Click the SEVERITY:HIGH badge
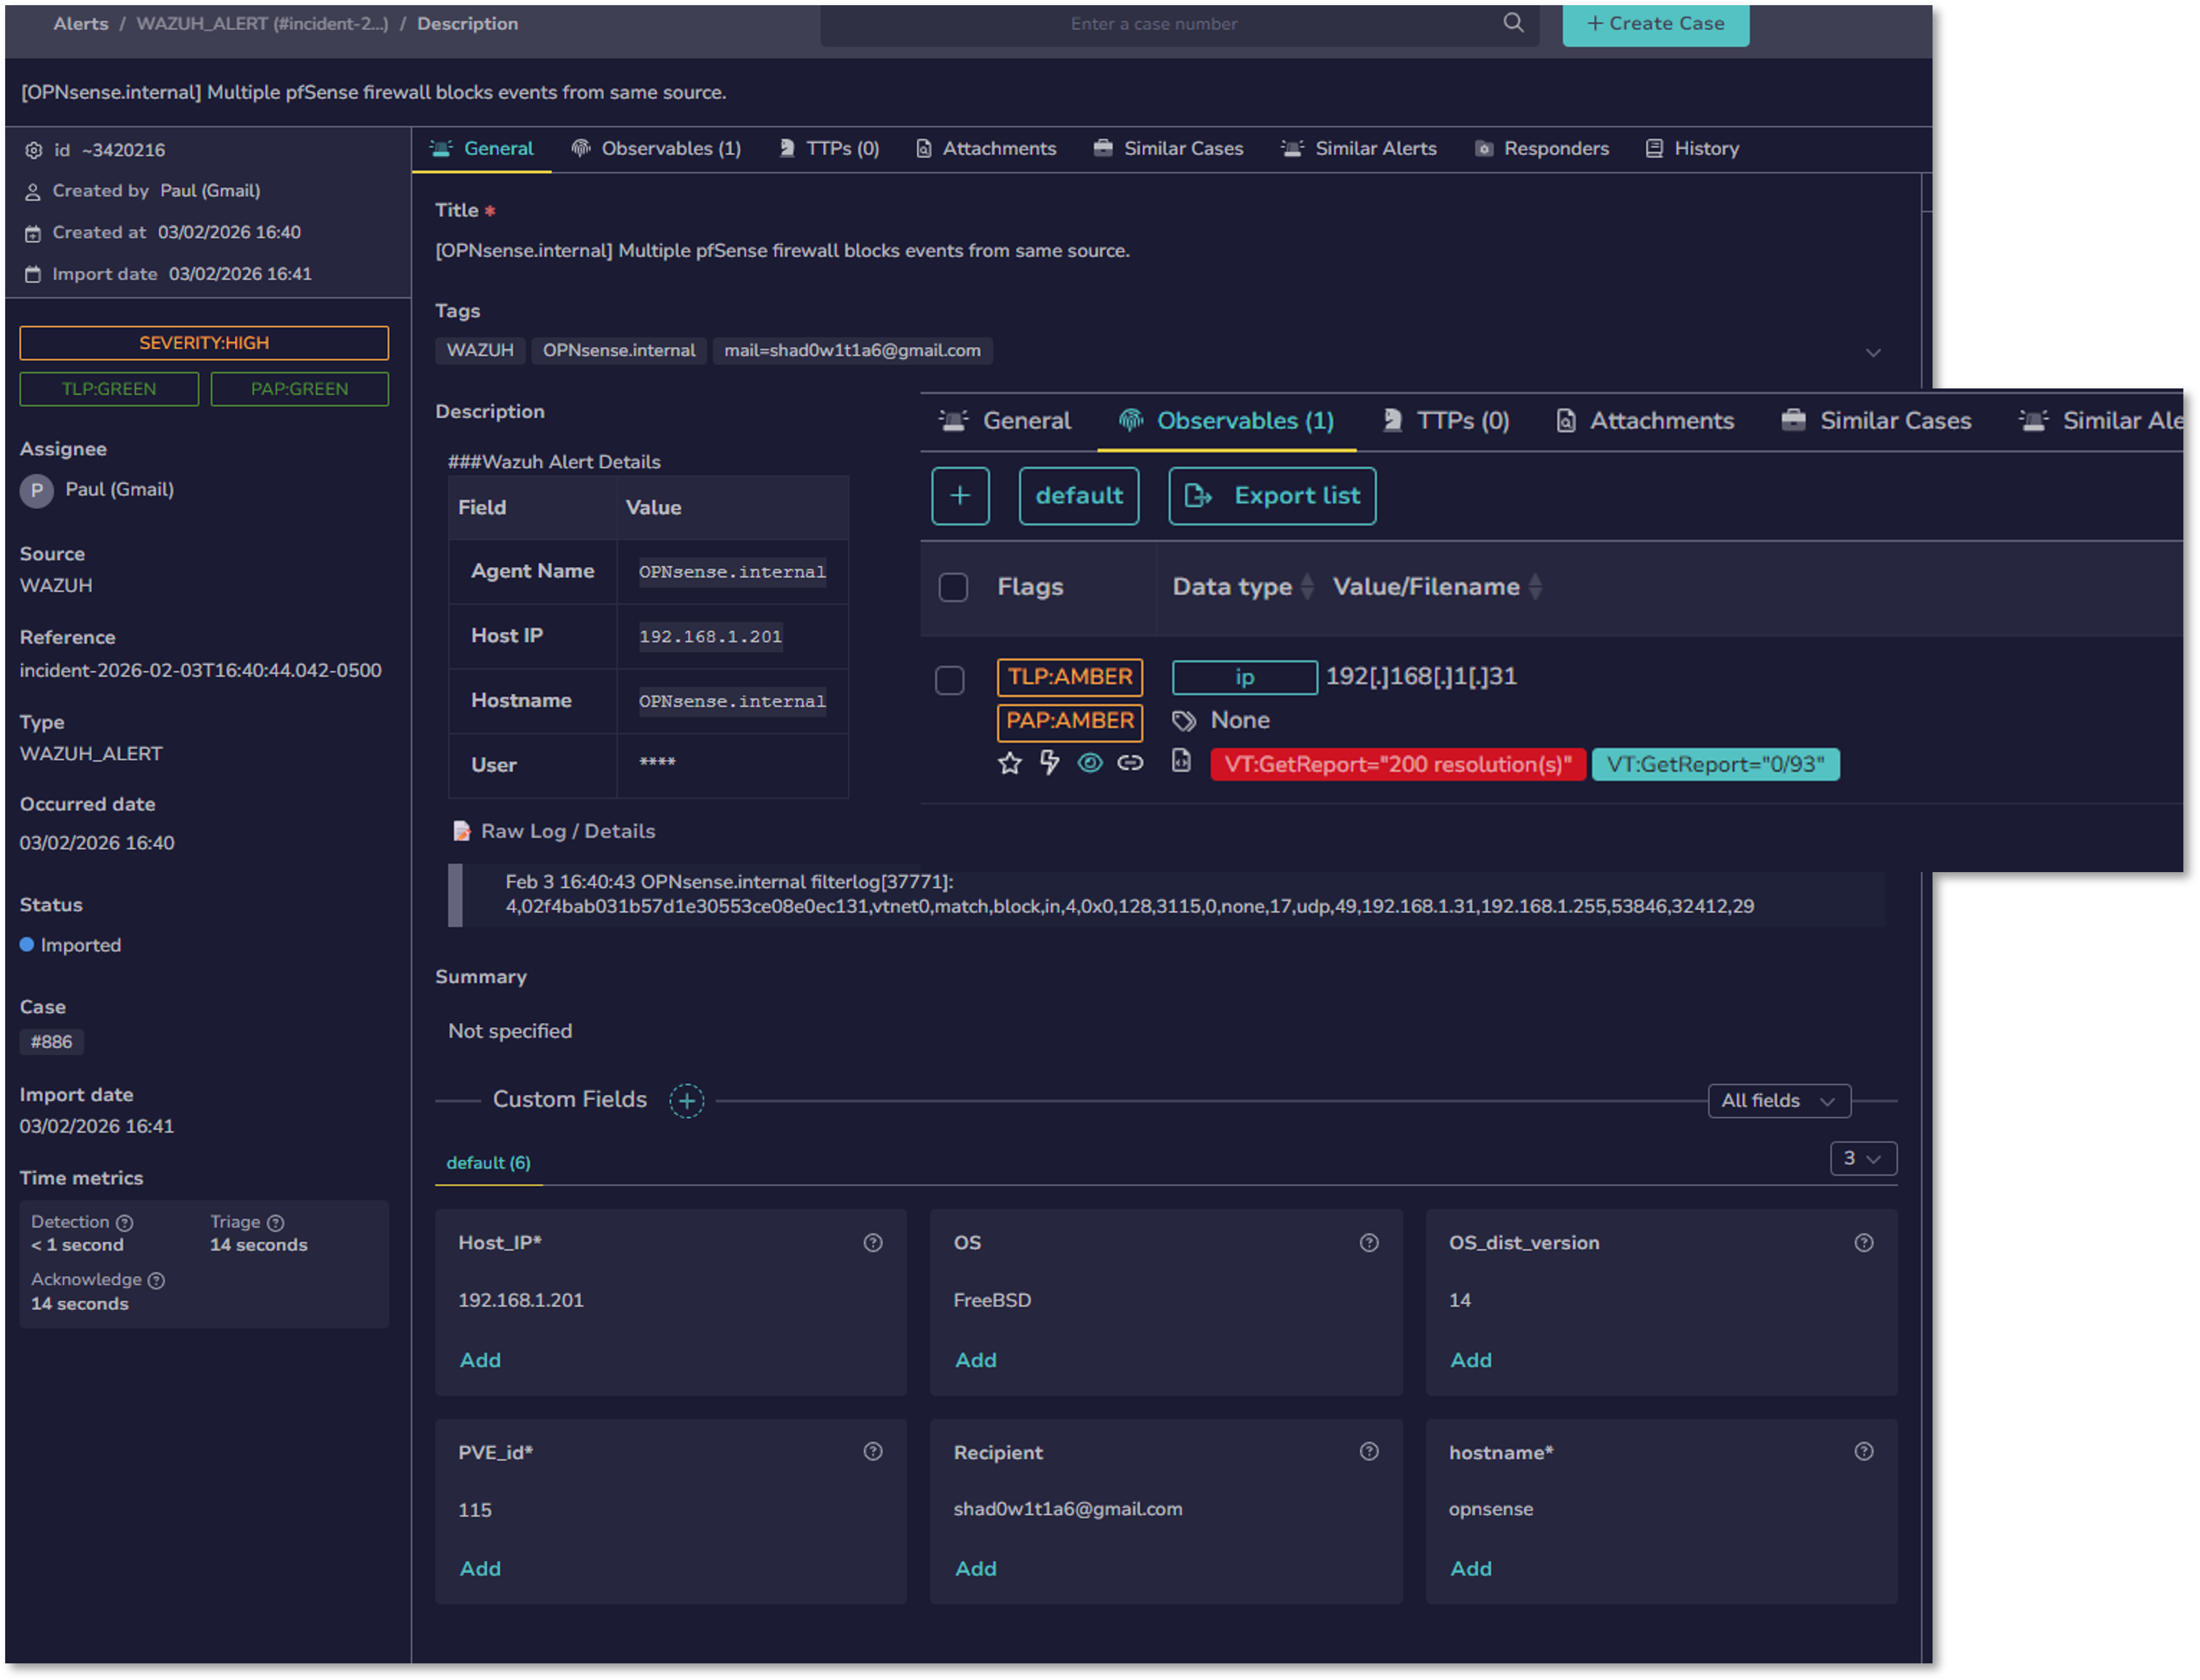The width and height of the screenshot is (2200, 1680). click(x=204, y=342)
